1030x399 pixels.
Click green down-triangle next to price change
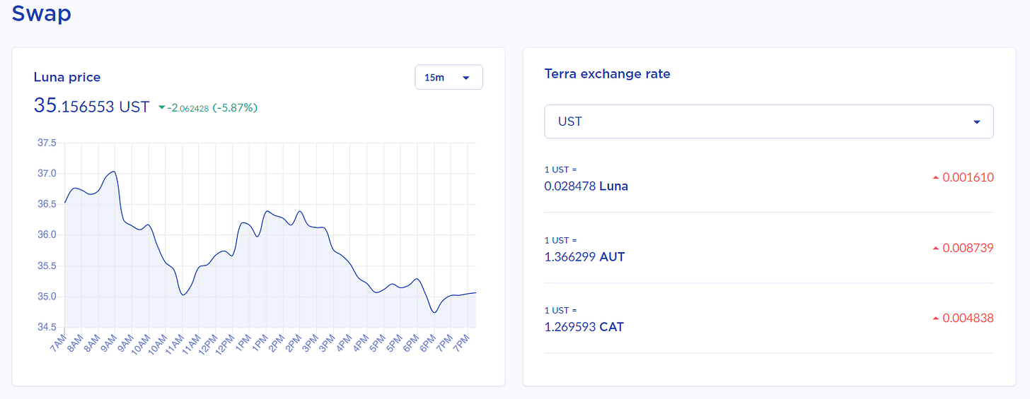click(x=162, y=108)
